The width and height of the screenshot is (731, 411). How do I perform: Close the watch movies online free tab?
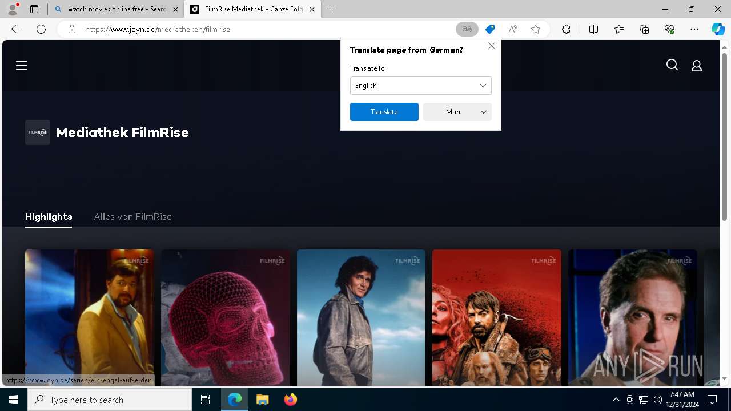coord(175,9)
